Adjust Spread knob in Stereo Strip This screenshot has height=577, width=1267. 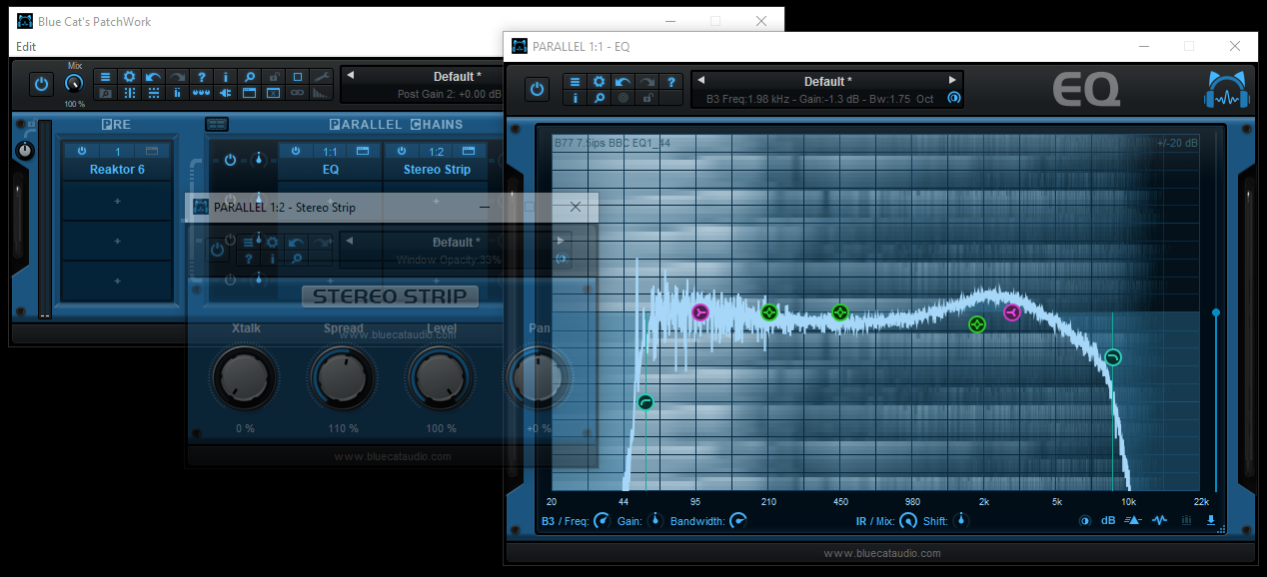coord(342,379)
